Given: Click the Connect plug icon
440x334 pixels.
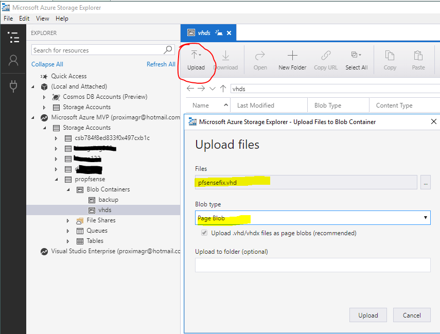Looking at the screenshot, I should pos(13,86).
